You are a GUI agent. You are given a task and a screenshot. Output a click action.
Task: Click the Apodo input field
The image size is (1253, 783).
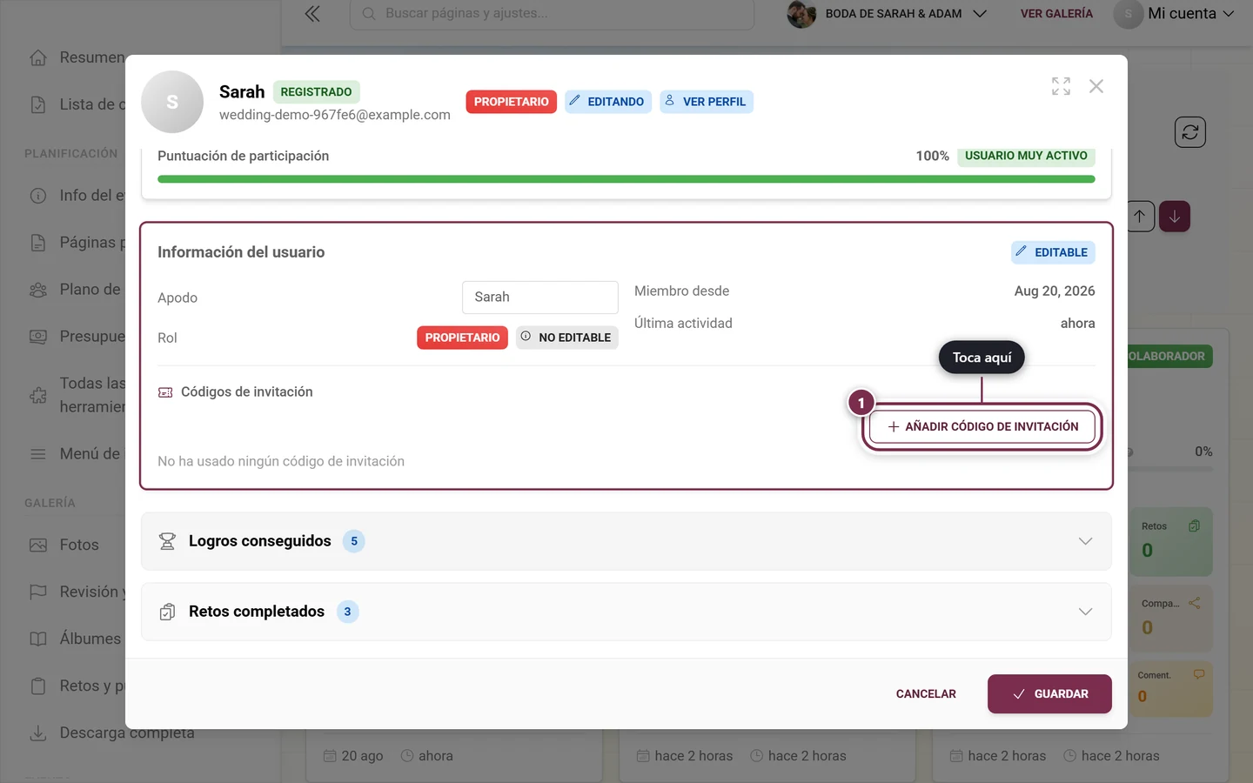coord(540,298)
